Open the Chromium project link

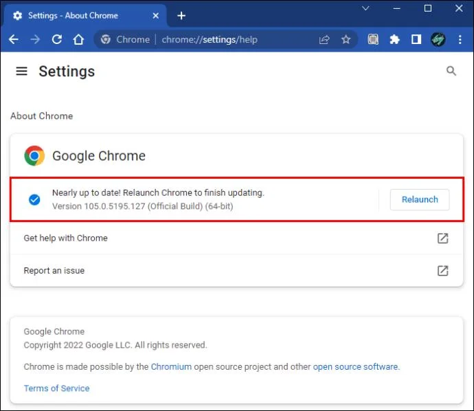tap(171, 366)
